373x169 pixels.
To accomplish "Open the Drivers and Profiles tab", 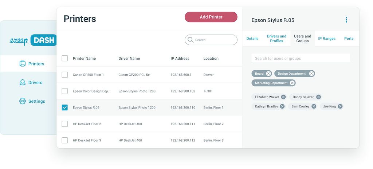I will tap(276, 39).
